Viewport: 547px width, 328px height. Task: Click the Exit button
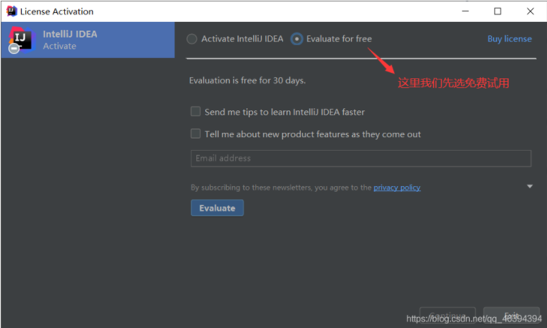(x=512, y=315)
